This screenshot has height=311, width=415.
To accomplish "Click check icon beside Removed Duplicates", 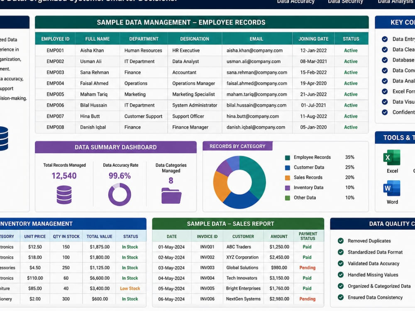I will tap(341, 241).
